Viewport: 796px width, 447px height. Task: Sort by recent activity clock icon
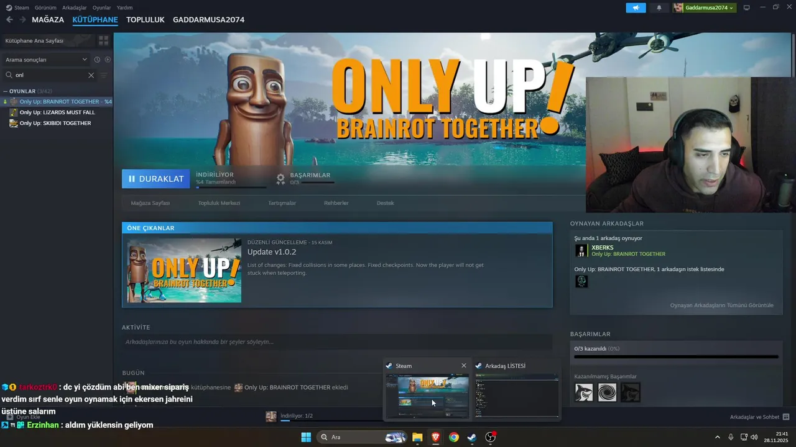(x=97, y=60)
